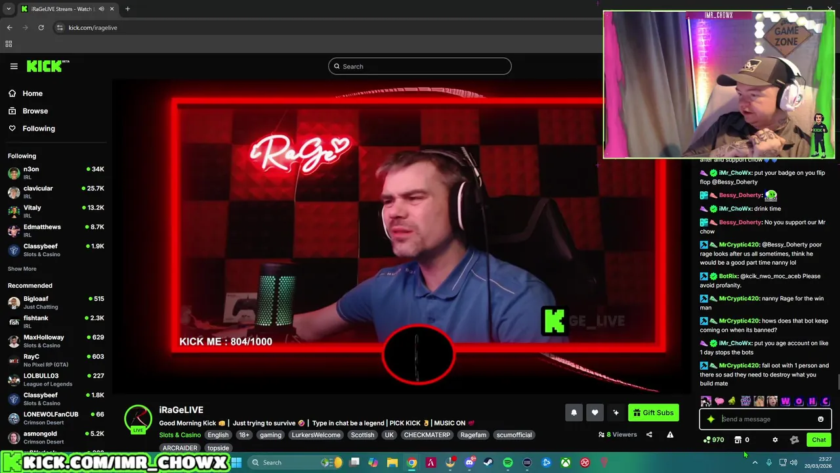Viewport: 840px width, 473px height.
Task: Click in the Send a message field
Action: (x=766, y=419)
